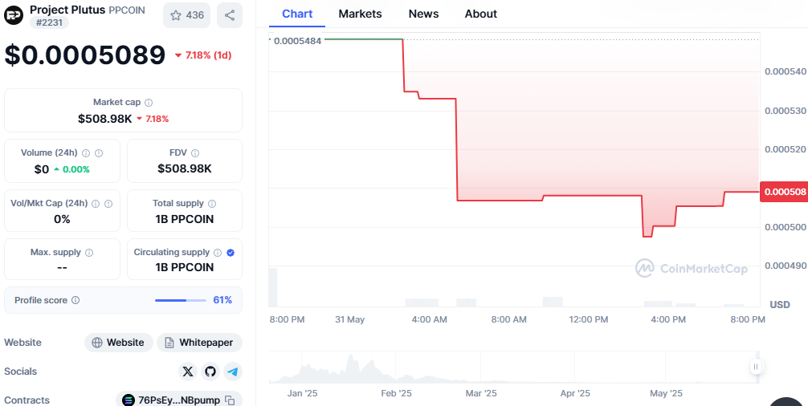Click the 31 May axis label
Viewport: 808px width, 406px height.
coord(350,319)
